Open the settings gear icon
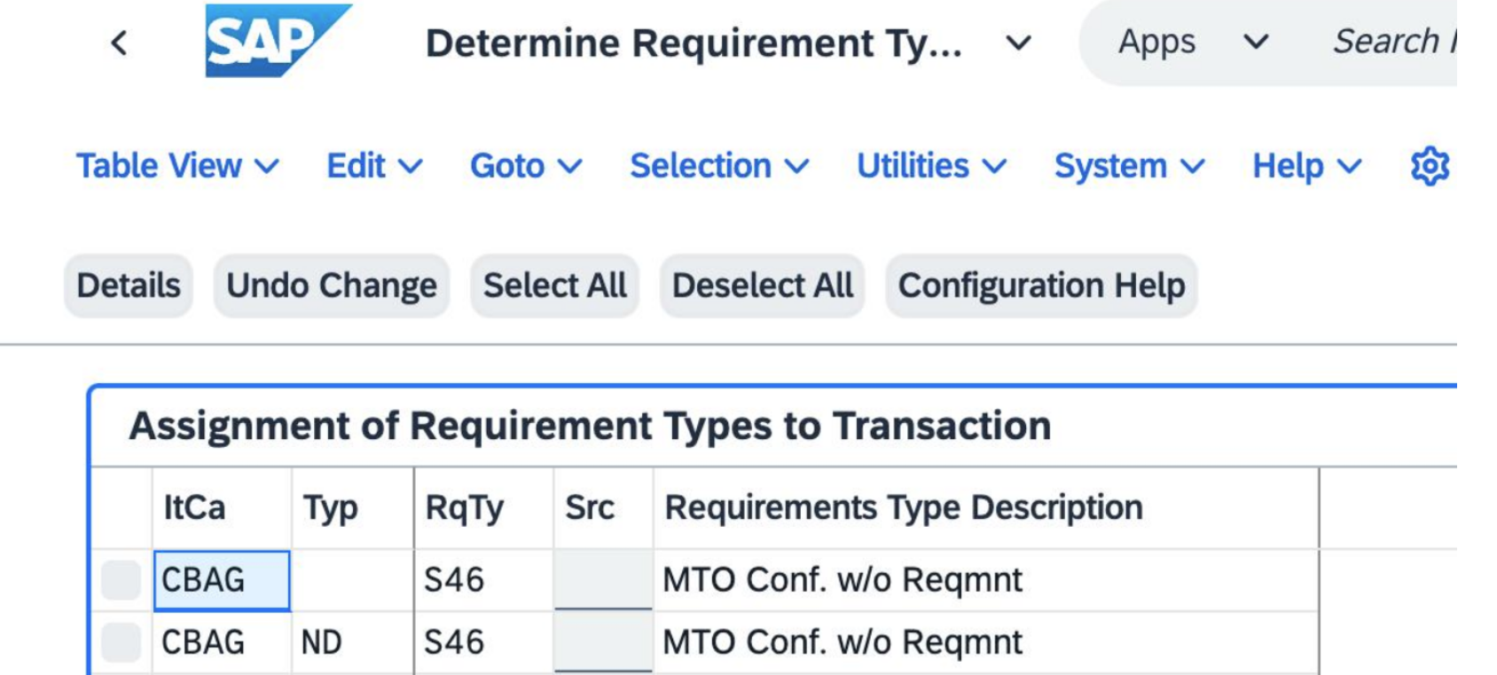The width and height of the screenshot is (1497, 675). click(1430, 166)
